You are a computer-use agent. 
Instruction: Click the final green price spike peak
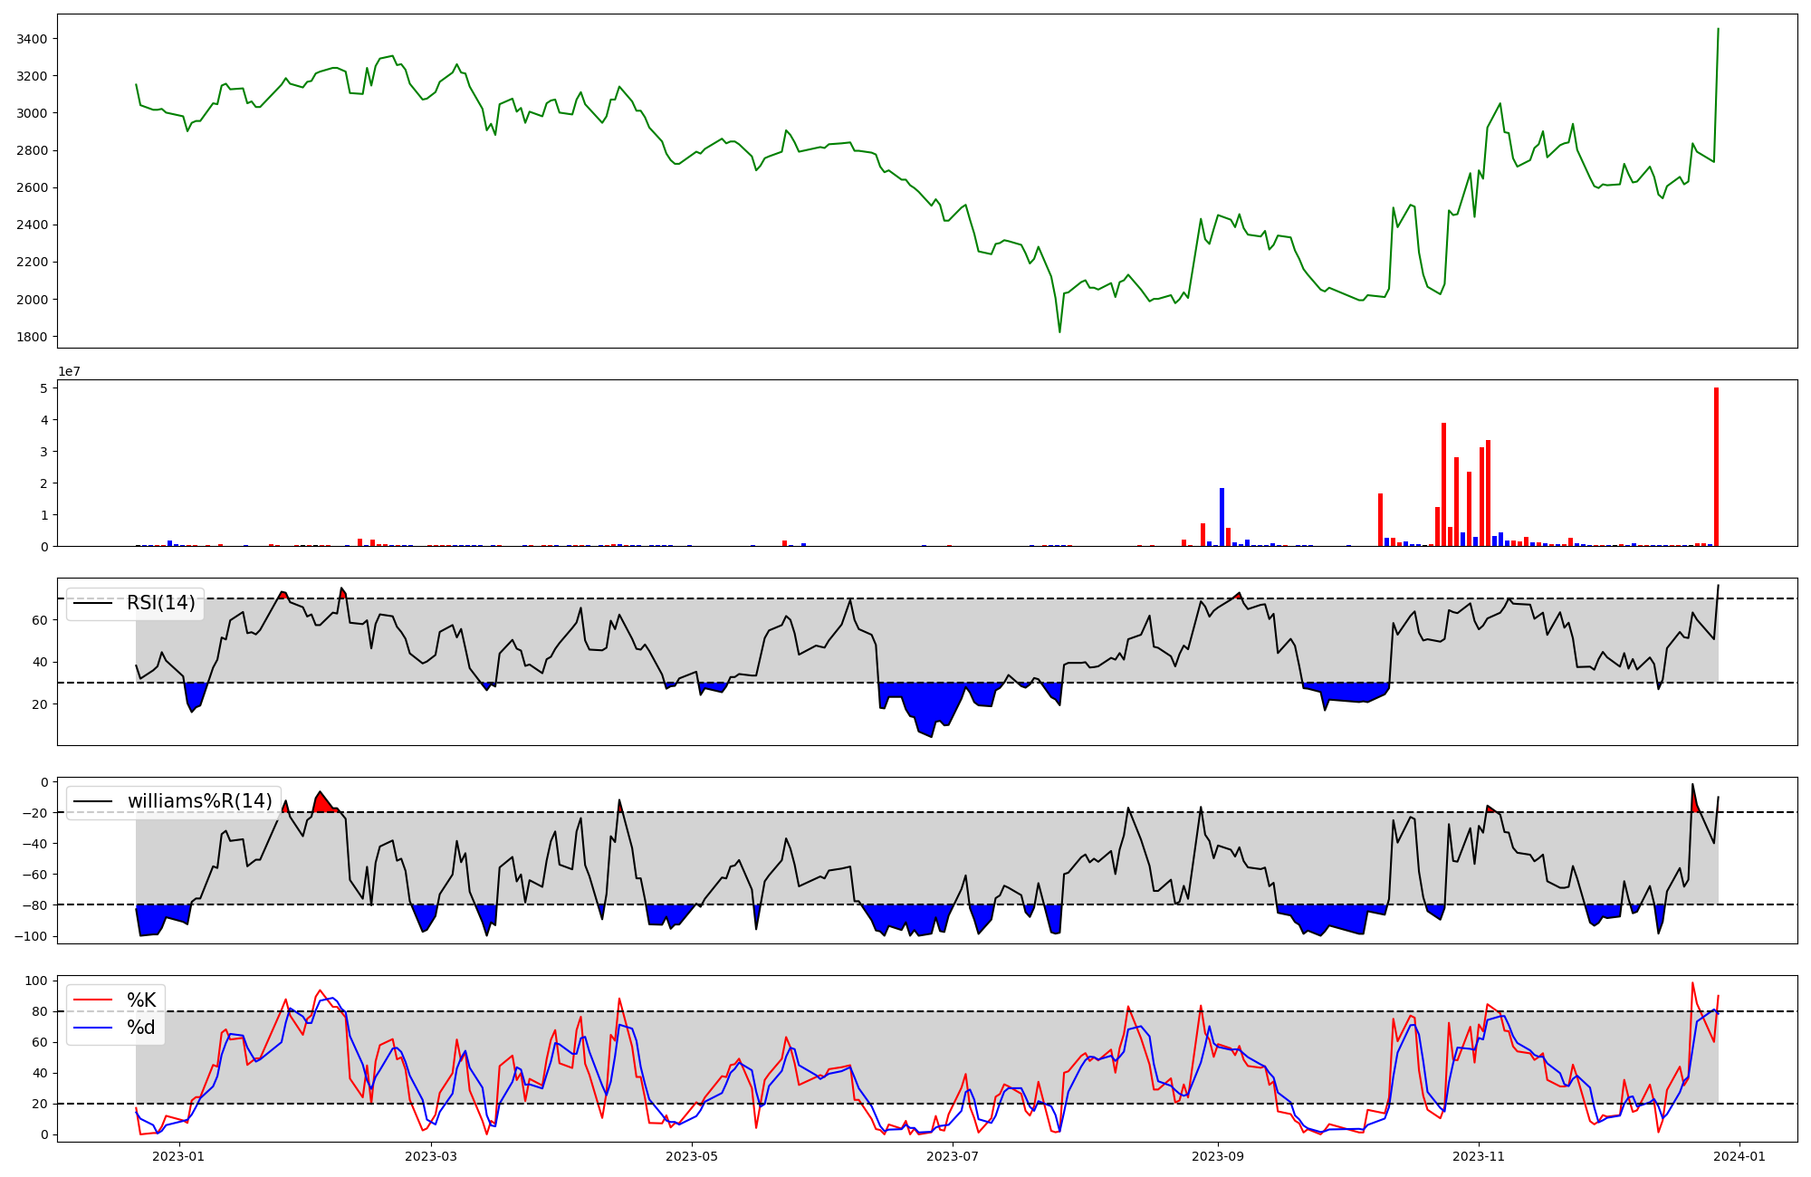pyautogui.click(x=1718, y=29)
